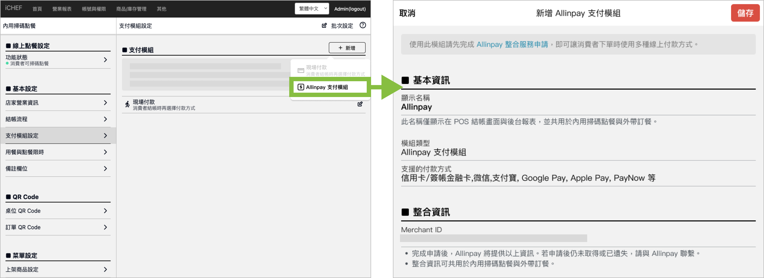Screen dimensions: 764x278
Task: Open the 商品/庫存管理 menu
Action: tap(131, 9)
